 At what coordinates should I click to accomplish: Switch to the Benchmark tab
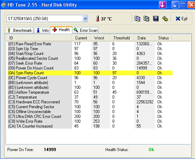(x=19, y=30)
